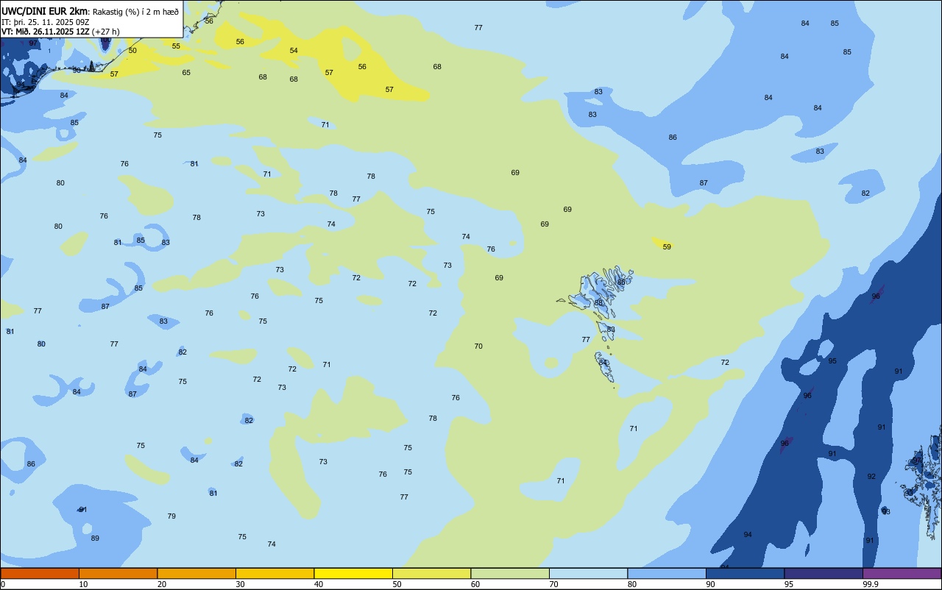Click the humidity value 54 on the map
This screenshot has height=590, width=942.
[x=294, y=51]
